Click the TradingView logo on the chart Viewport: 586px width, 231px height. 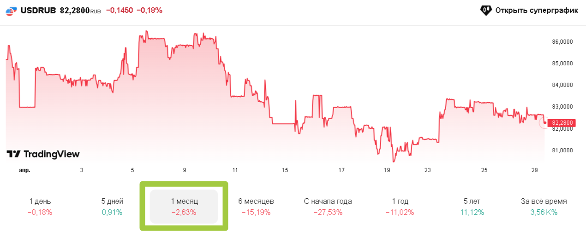[43, 154]
